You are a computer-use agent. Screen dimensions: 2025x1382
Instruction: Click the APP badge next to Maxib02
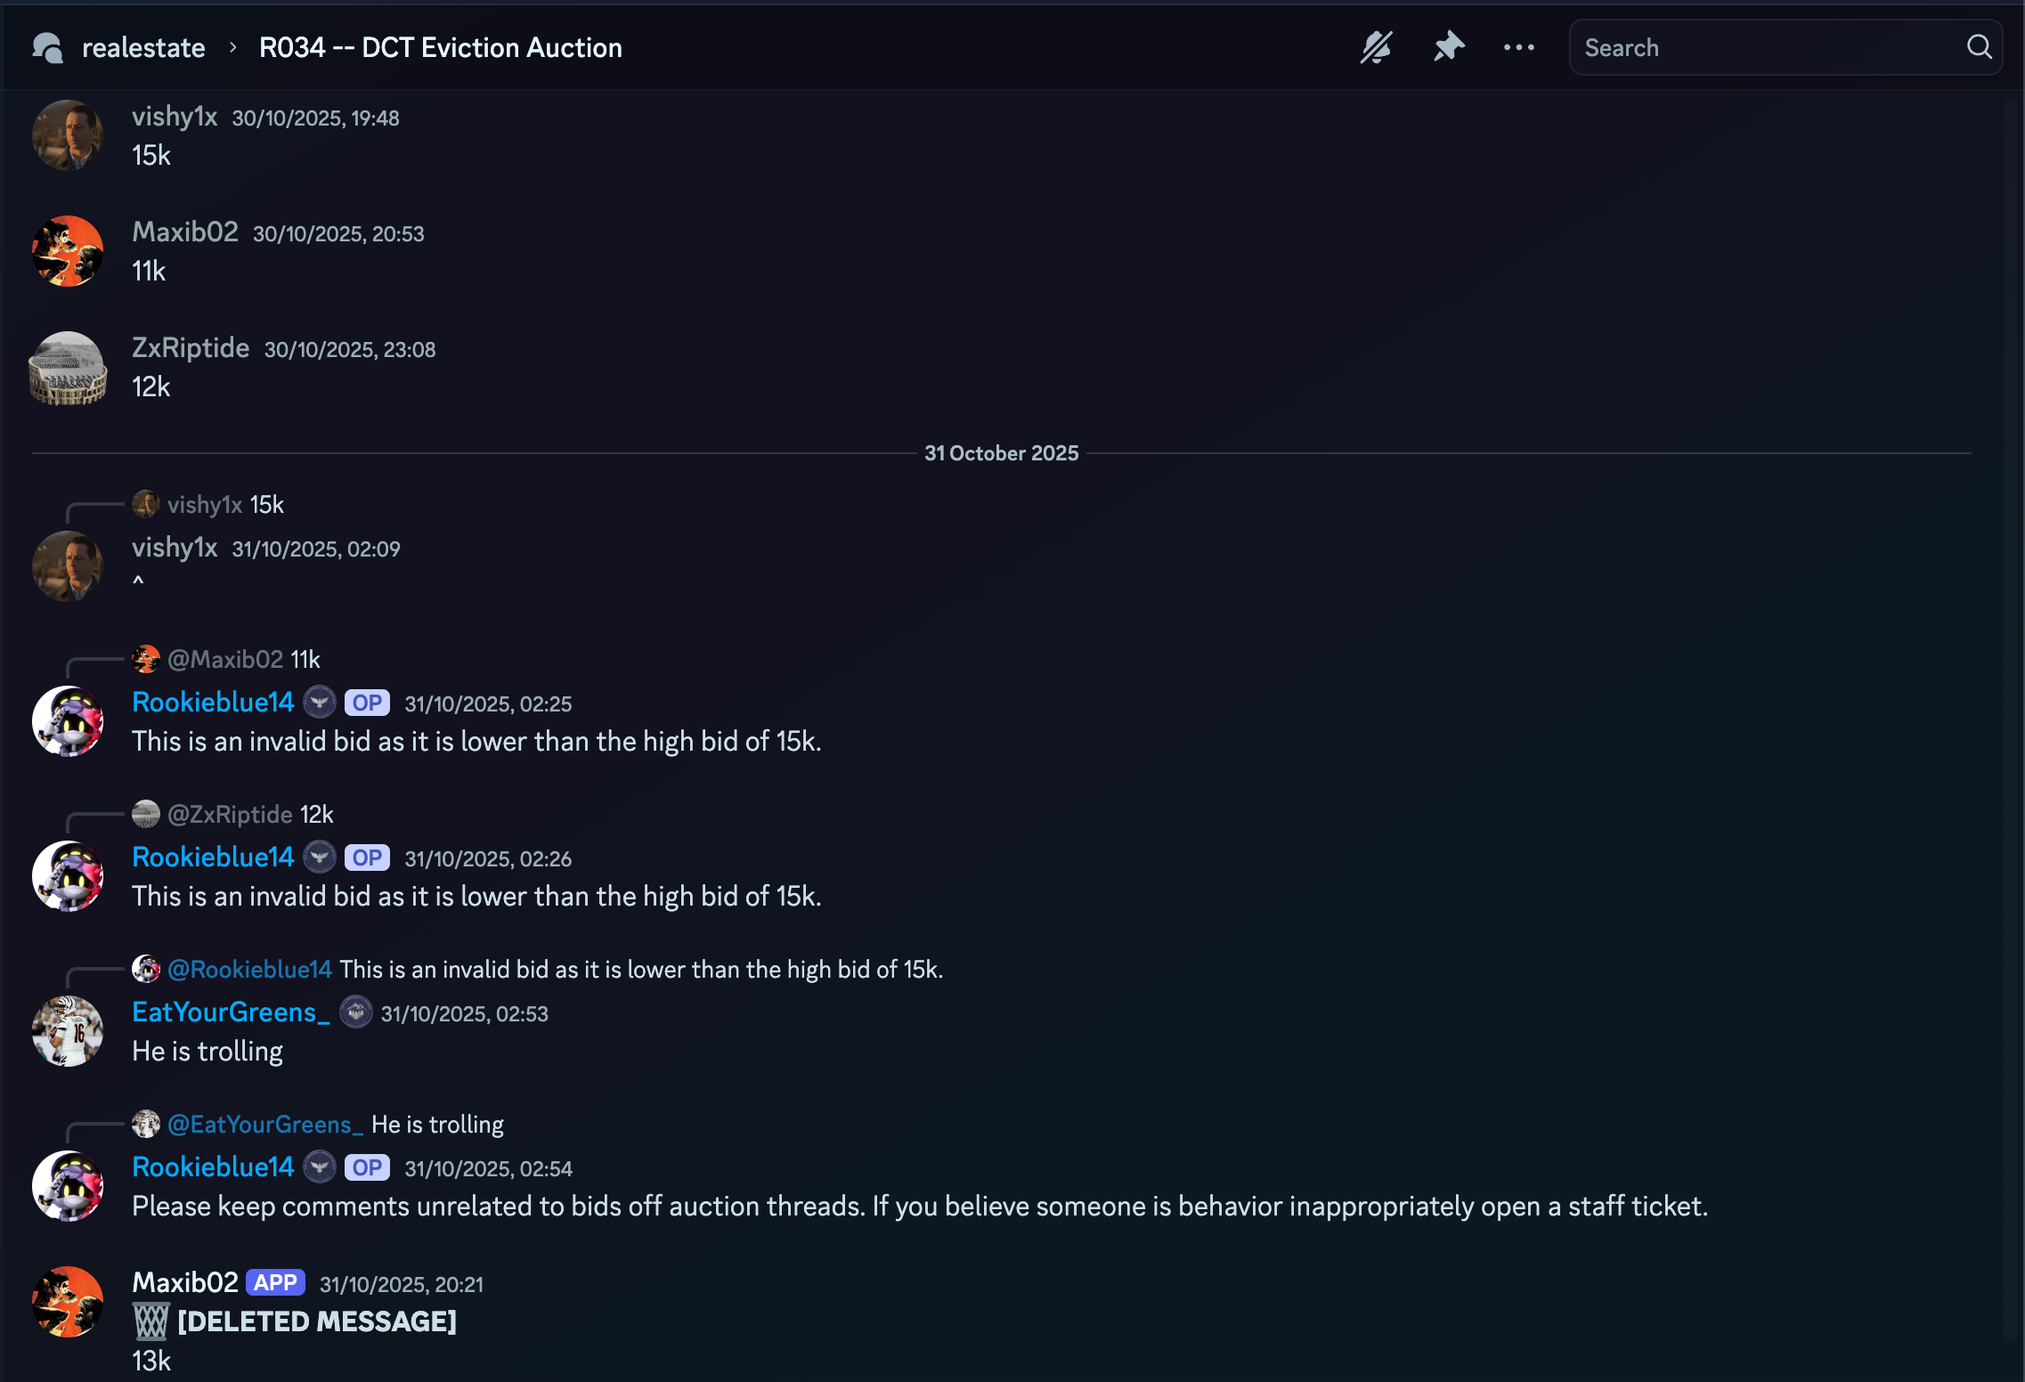point(276,1282)
